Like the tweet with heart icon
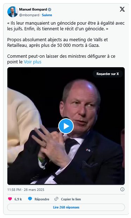Screen dimensions: 131x218 10,199
